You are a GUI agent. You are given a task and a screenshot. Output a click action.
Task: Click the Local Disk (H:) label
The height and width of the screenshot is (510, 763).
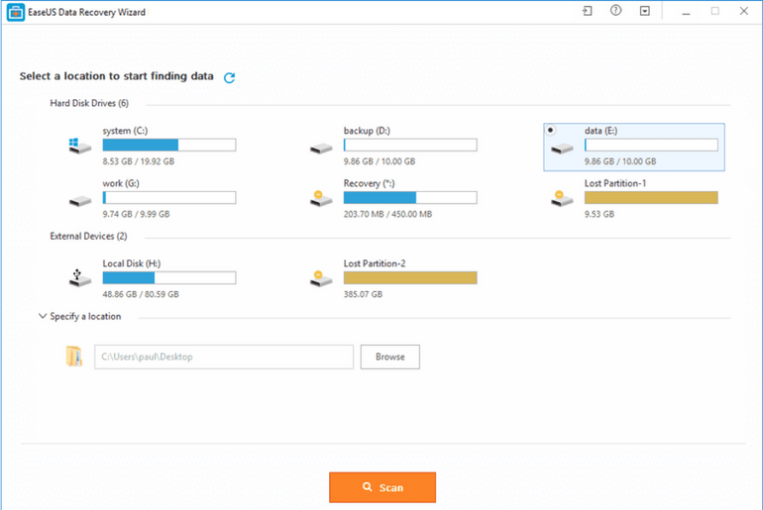132,263
